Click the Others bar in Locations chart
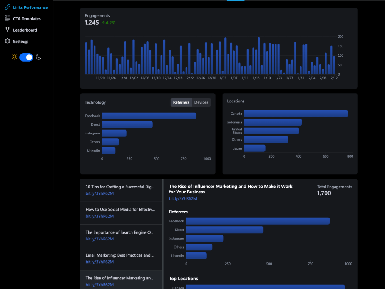This screenshot has height=289, width=385. coord(266,139)
